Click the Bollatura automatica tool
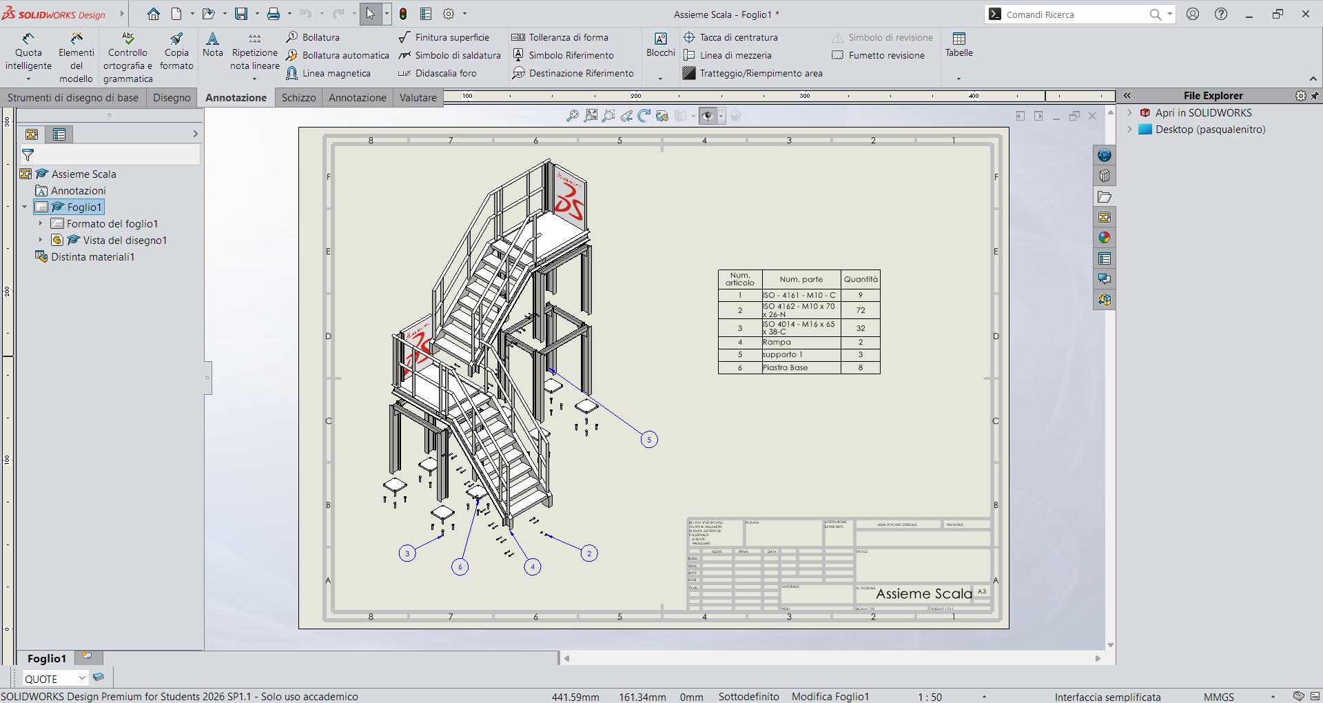Screen dimensions: 1323x703 [338, 55]
